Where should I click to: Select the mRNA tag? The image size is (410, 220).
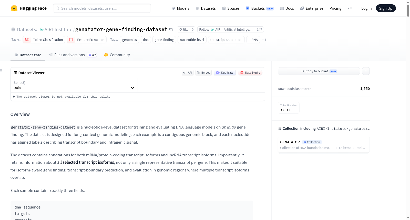tap(253, 40)
